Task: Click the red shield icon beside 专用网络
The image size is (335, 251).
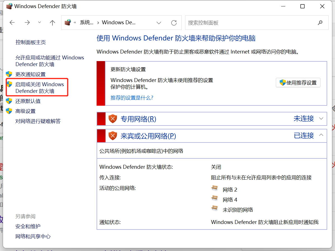Action: pos(113,119)
